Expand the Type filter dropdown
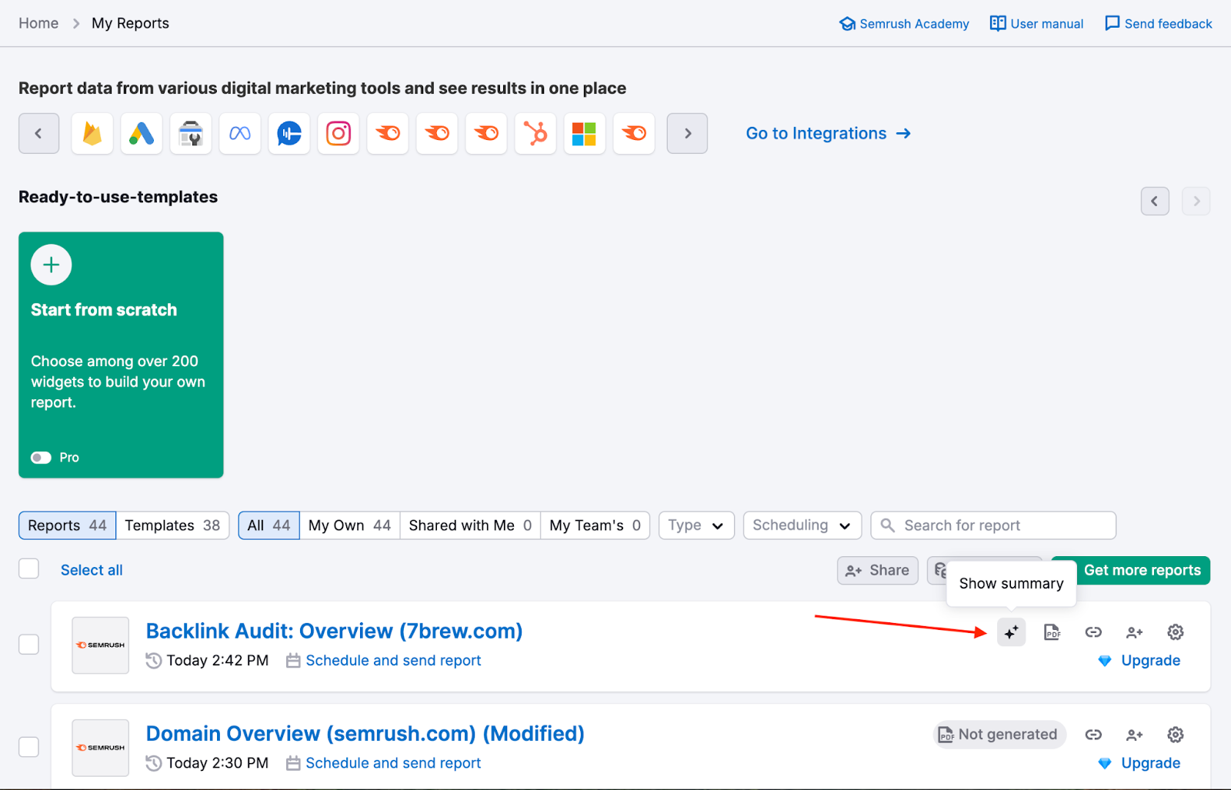 tap(696, 525)
